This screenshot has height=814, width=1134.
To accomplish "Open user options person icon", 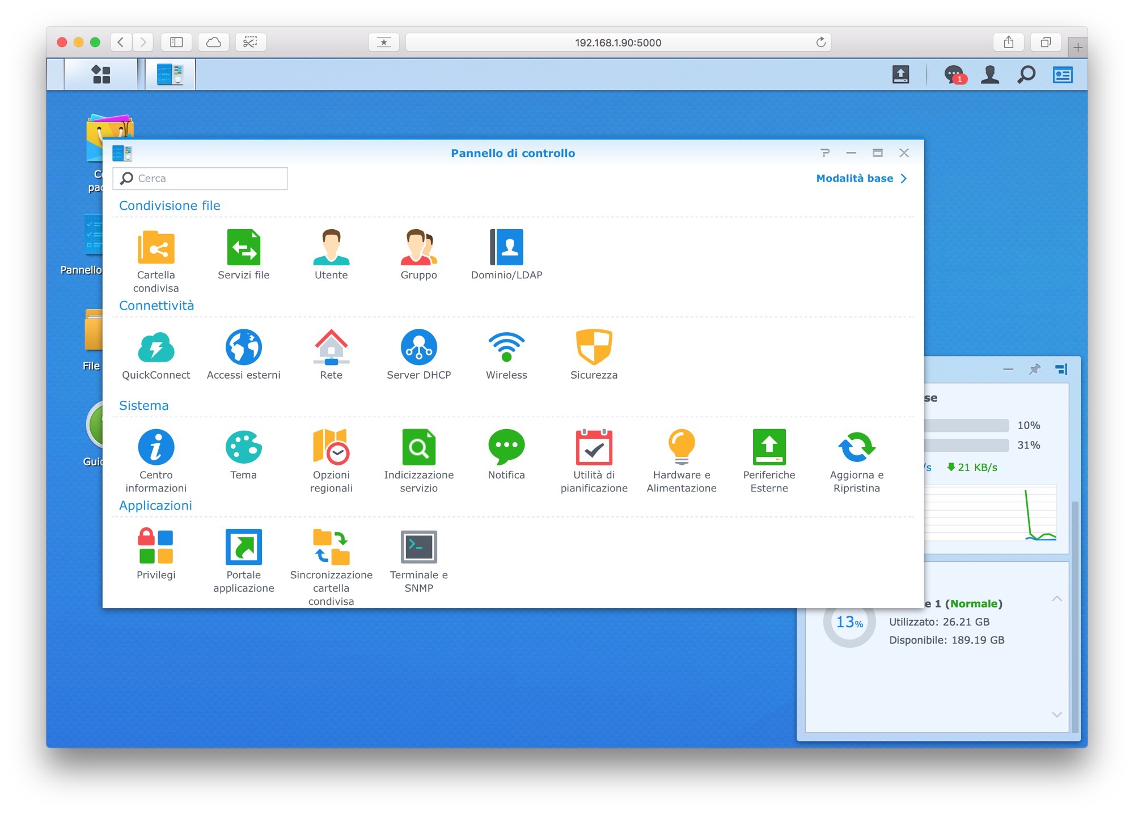I will pos(990,74).
